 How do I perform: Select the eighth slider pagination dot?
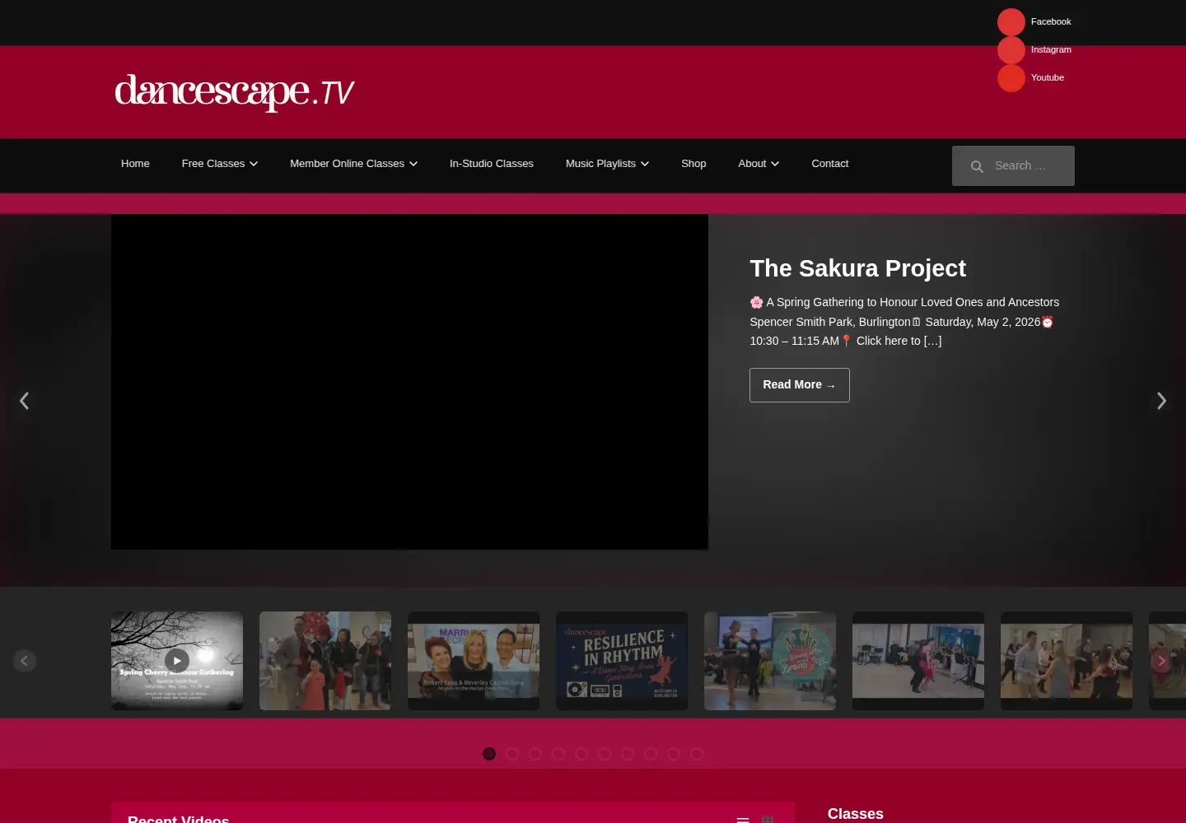click(x=651, y=754)
